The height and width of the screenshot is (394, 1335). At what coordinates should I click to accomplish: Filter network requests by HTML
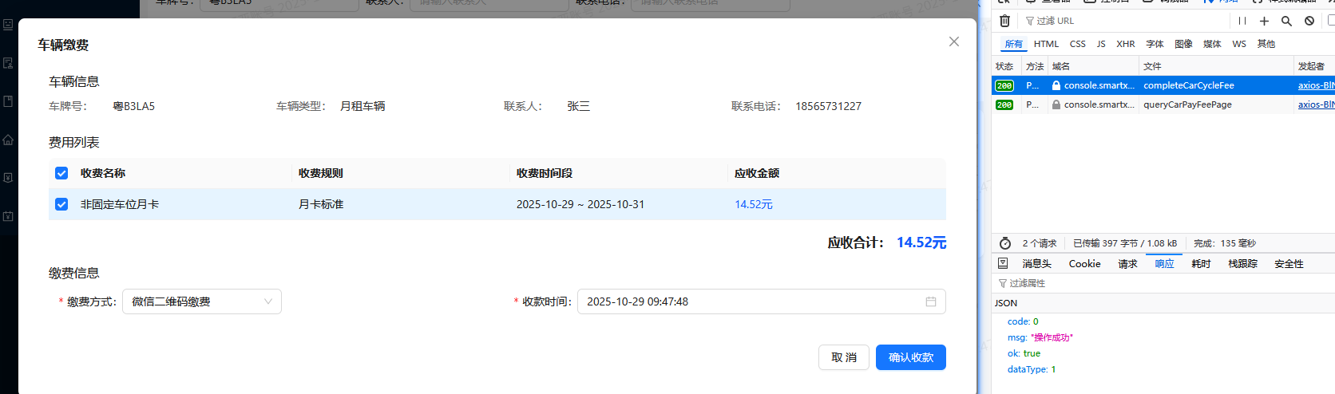click(x=1046, y=44)
